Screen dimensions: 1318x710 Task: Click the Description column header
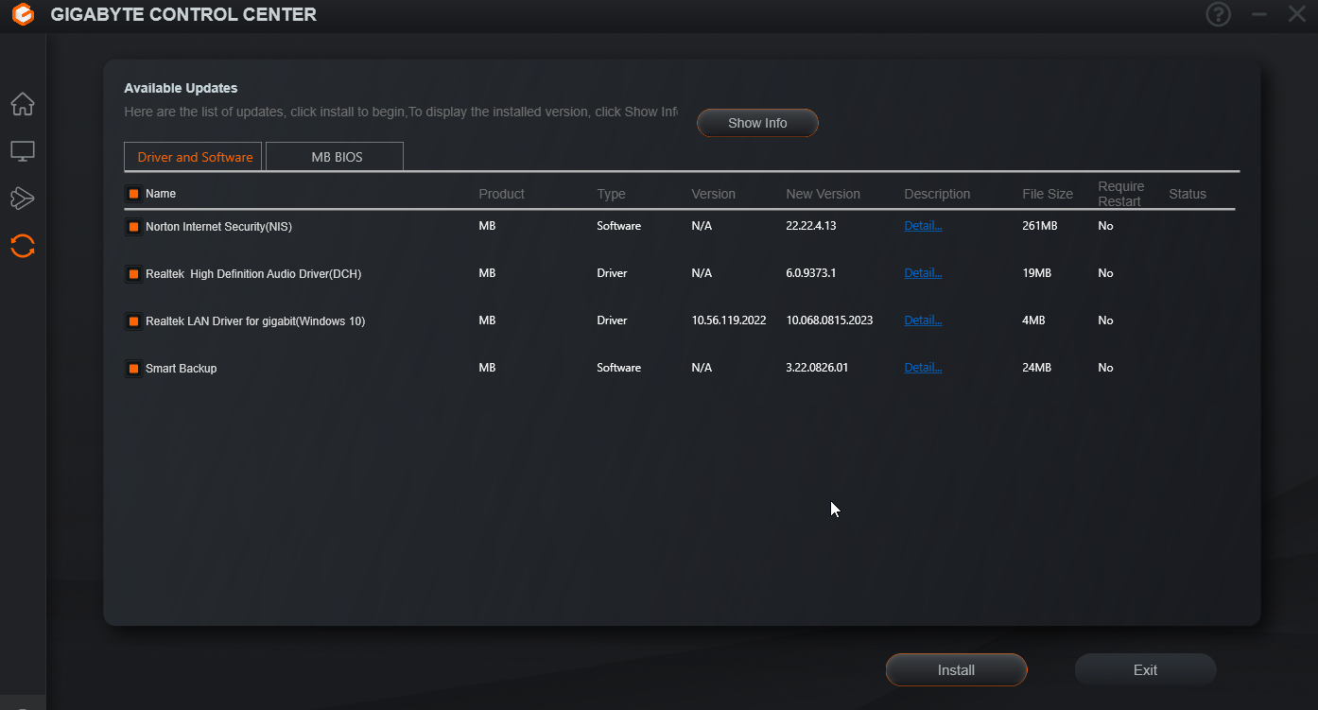pyautogui.click(x=937, y=194)
